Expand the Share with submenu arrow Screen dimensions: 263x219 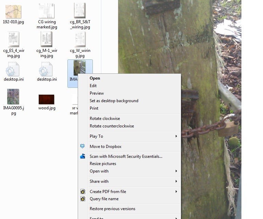[x=176, y=181]
